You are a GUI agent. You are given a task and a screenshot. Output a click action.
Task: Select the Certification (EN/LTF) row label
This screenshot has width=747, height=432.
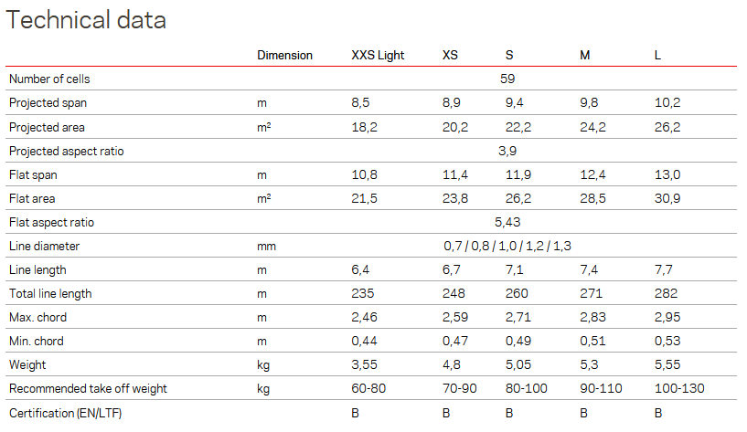65,413
